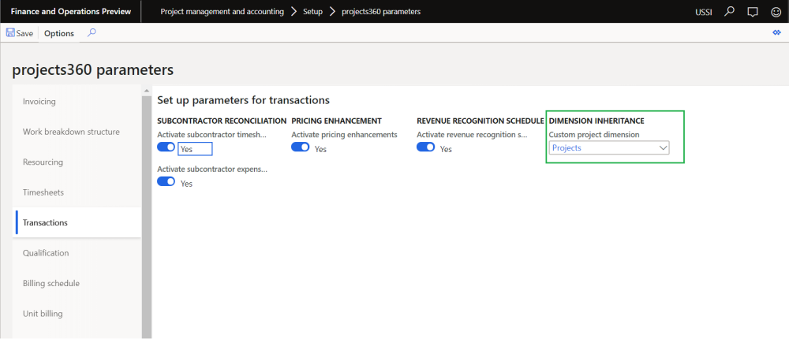Click the blue diamond personalization icon

click(x=776, y=33)
